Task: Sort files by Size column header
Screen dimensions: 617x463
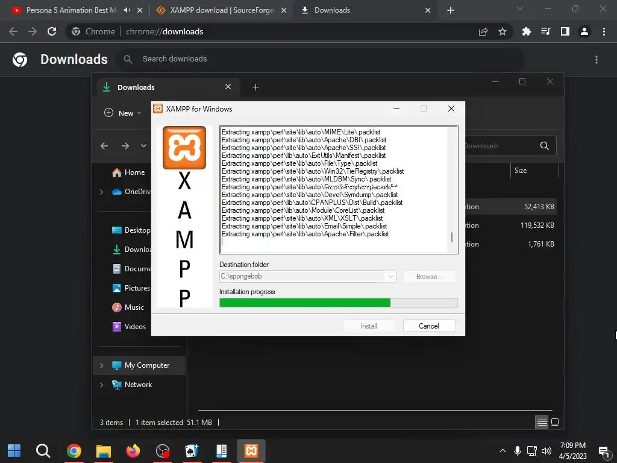Action: coord(534,171)
